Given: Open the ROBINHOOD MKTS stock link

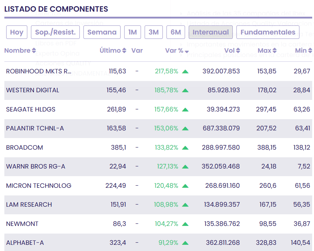Looking at the screenshot, I should [x=39, y=71].
